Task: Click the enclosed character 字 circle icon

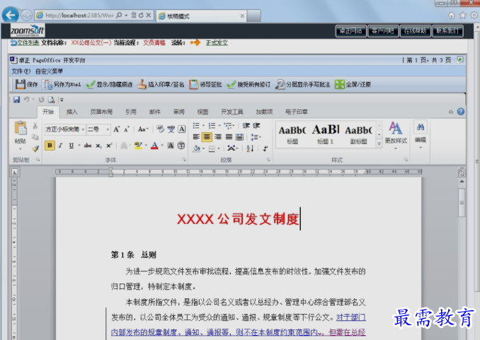Action: (x=181, y=146)
